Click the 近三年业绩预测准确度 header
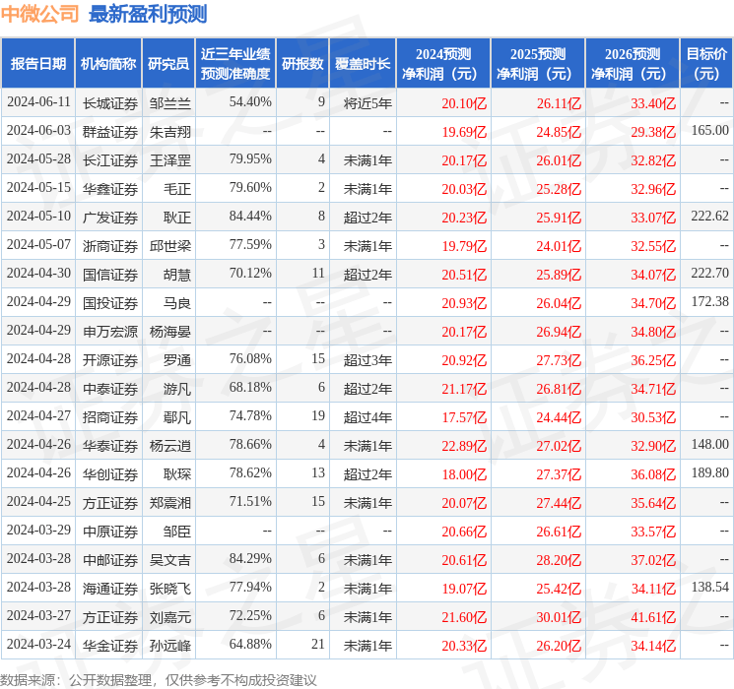The width and height of the screenshot is (734, 689). pos(235,64)
